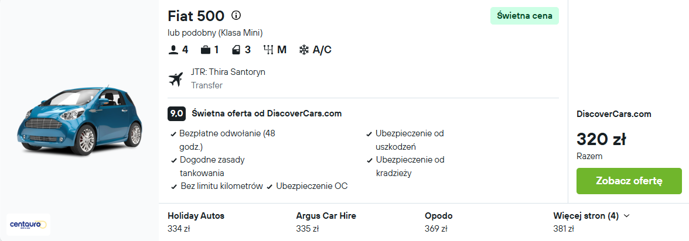The height and width of the screenshot is (241, 689).
Task: Open the Argus Car Hire 335 zł offer
Action: click(326, 222)
